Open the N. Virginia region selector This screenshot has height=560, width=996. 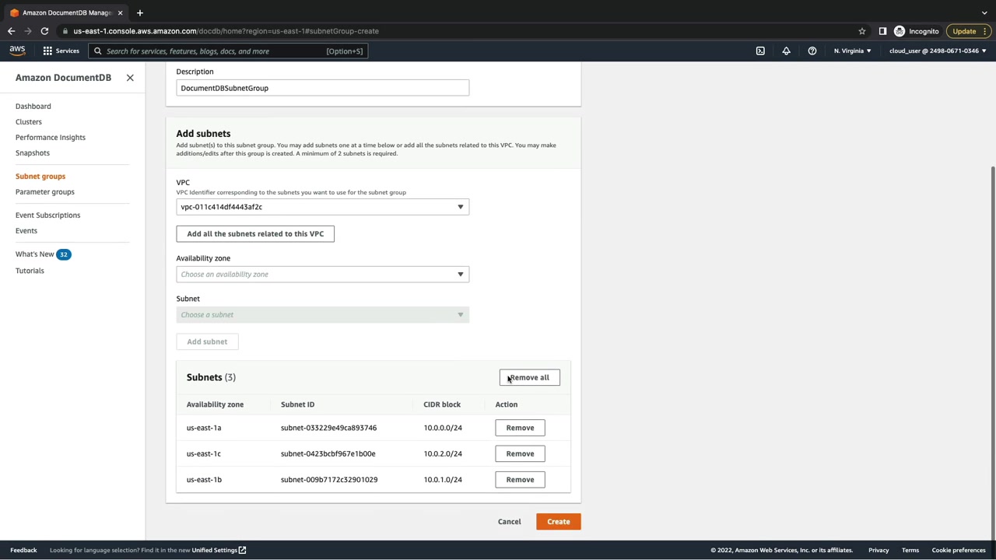click(852, 51)
